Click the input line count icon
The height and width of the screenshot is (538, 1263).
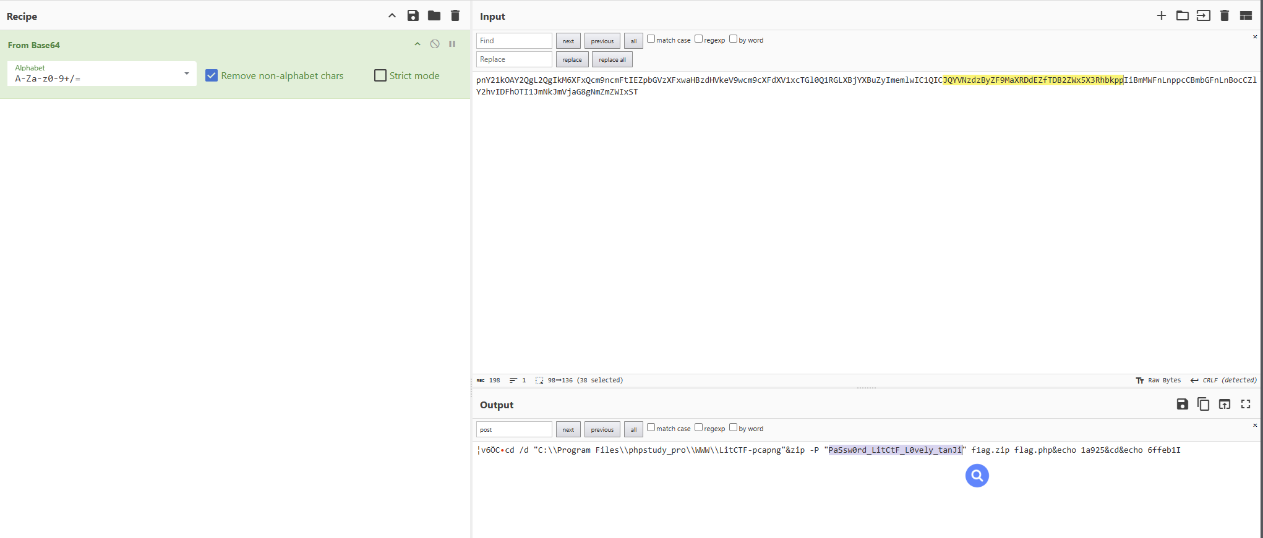click(513, 380)
